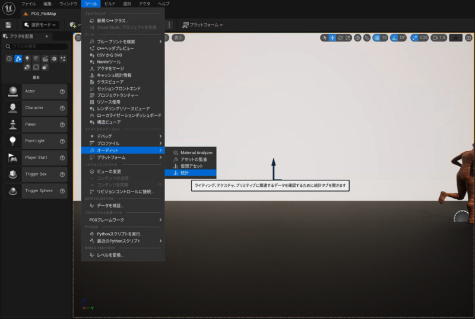Open the 編集 menu

click(47, 4)
